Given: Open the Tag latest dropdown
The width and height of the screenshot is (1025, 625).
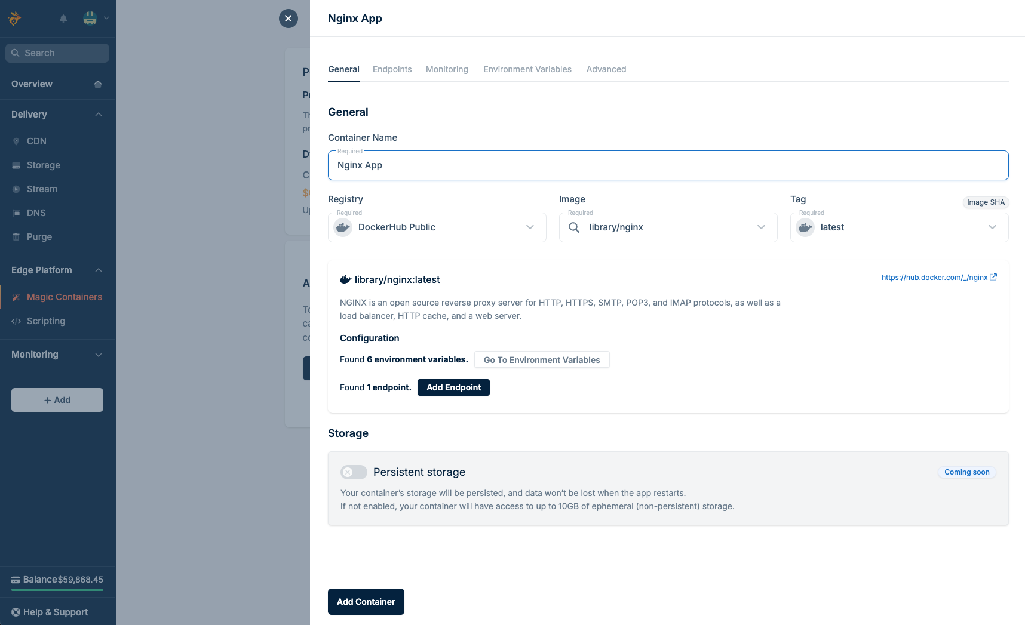Looking at the screenshot, I should pyautogui.click(x=900, y=227).
